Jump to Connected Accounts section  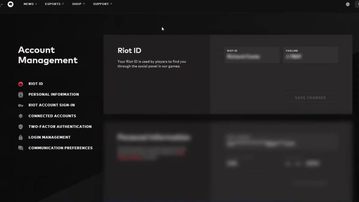(x=52, y=116)
